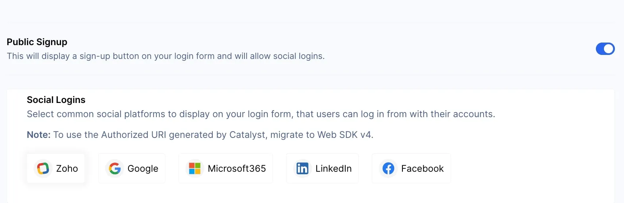Viewport: 624px width, 203px height.
Task: Enable Google as a social login
Action: (x=132, y=168)
